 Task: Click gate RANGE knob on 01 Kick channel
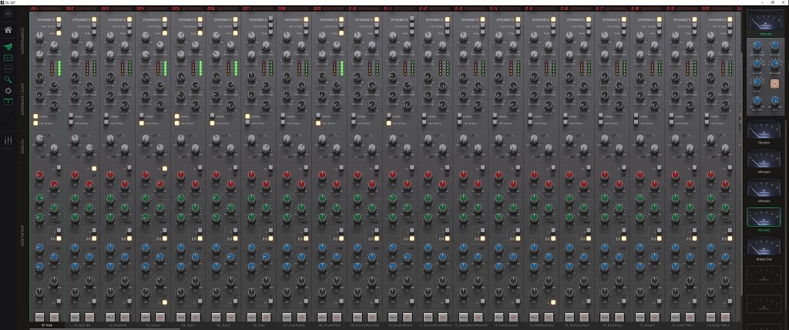coord(39,76)
